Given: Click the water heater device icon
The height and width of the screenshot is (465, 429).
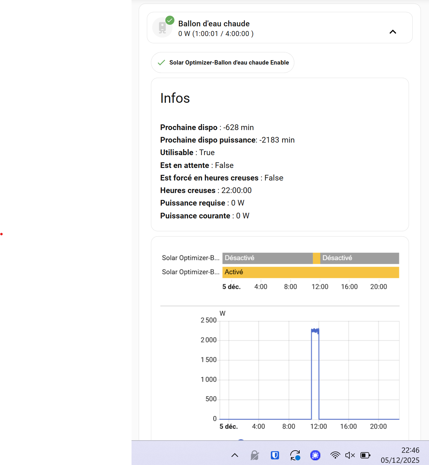Looking at the screenshot, I should coord(162,28).
